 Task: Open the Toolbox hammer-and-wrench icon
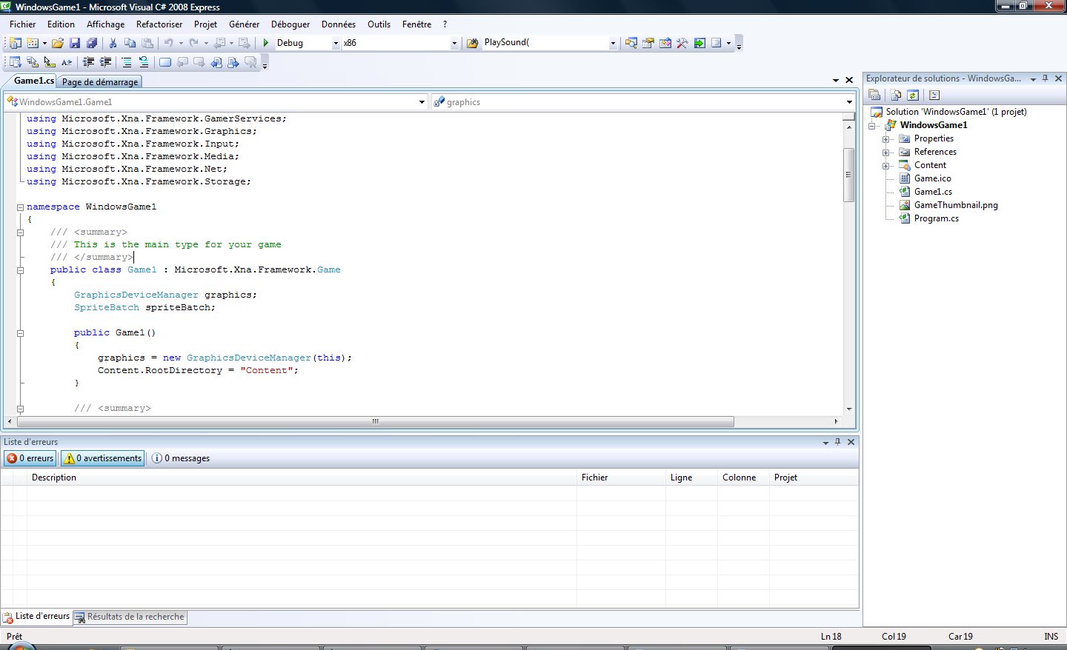682,43
